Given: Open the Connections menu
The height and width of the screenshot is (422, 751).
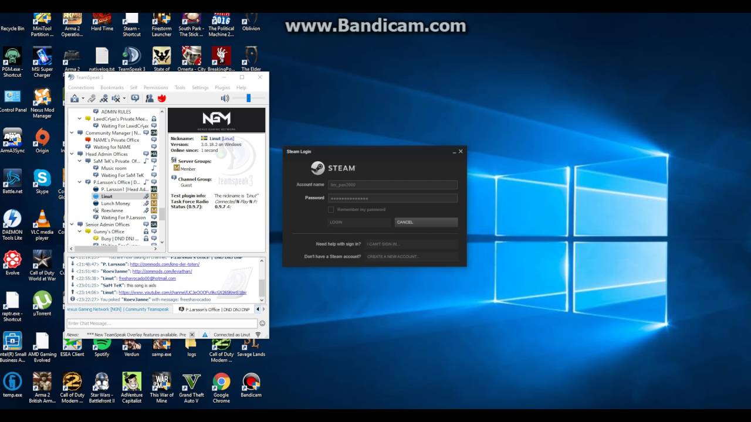Looking at the screenshot, I should pyautogui.click(x=81, y=87).
